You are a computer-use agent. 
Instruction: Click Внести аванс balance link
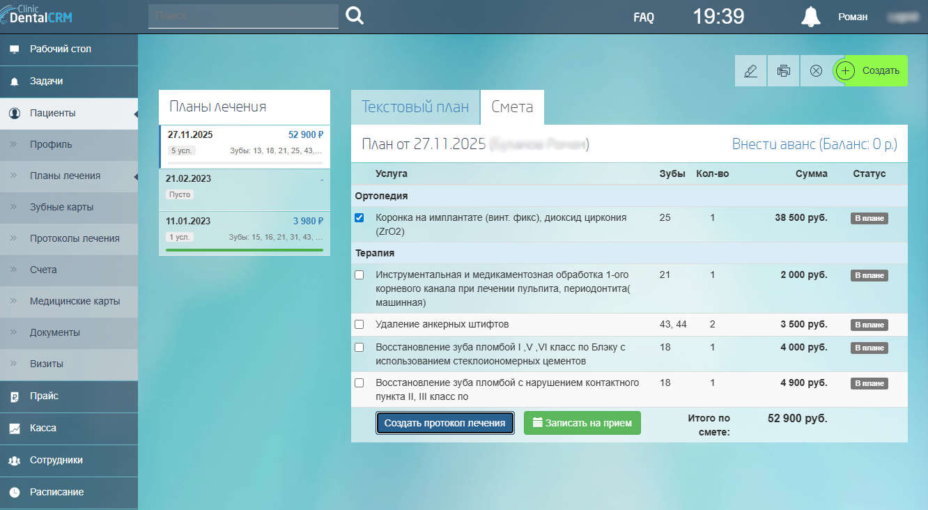pyautogui.click(x=814, y=144)
